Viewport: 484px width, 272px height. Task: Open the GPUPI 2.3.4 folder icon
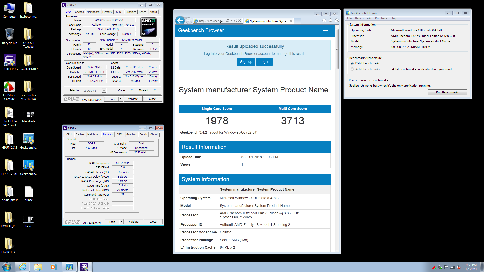tap(9, 141)
